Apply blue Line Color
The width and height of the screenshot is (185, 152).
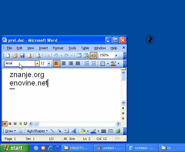pyautogui.click(x=93, y=131)
